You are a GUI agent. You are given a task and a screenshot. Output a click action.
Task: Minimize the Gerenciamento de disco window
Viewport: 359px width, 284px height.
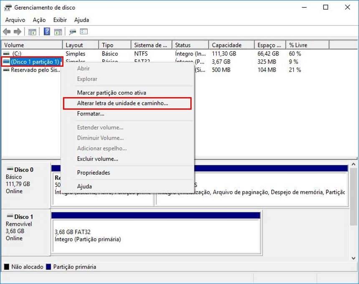tap(304, 8)
